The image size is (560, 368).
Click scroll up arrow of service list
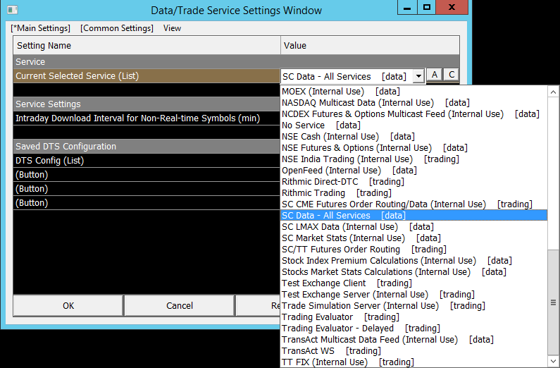coord(553,92)
